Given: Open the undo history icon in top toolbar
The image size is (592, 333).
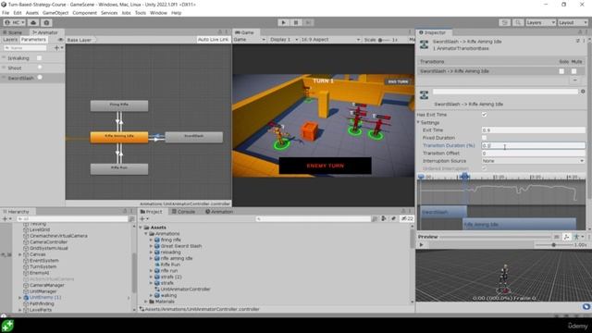Looking at the screenshot, I should coord(504,22).
